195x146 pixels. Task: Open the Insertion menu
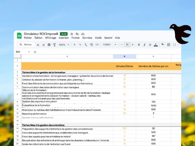[64, 38]
